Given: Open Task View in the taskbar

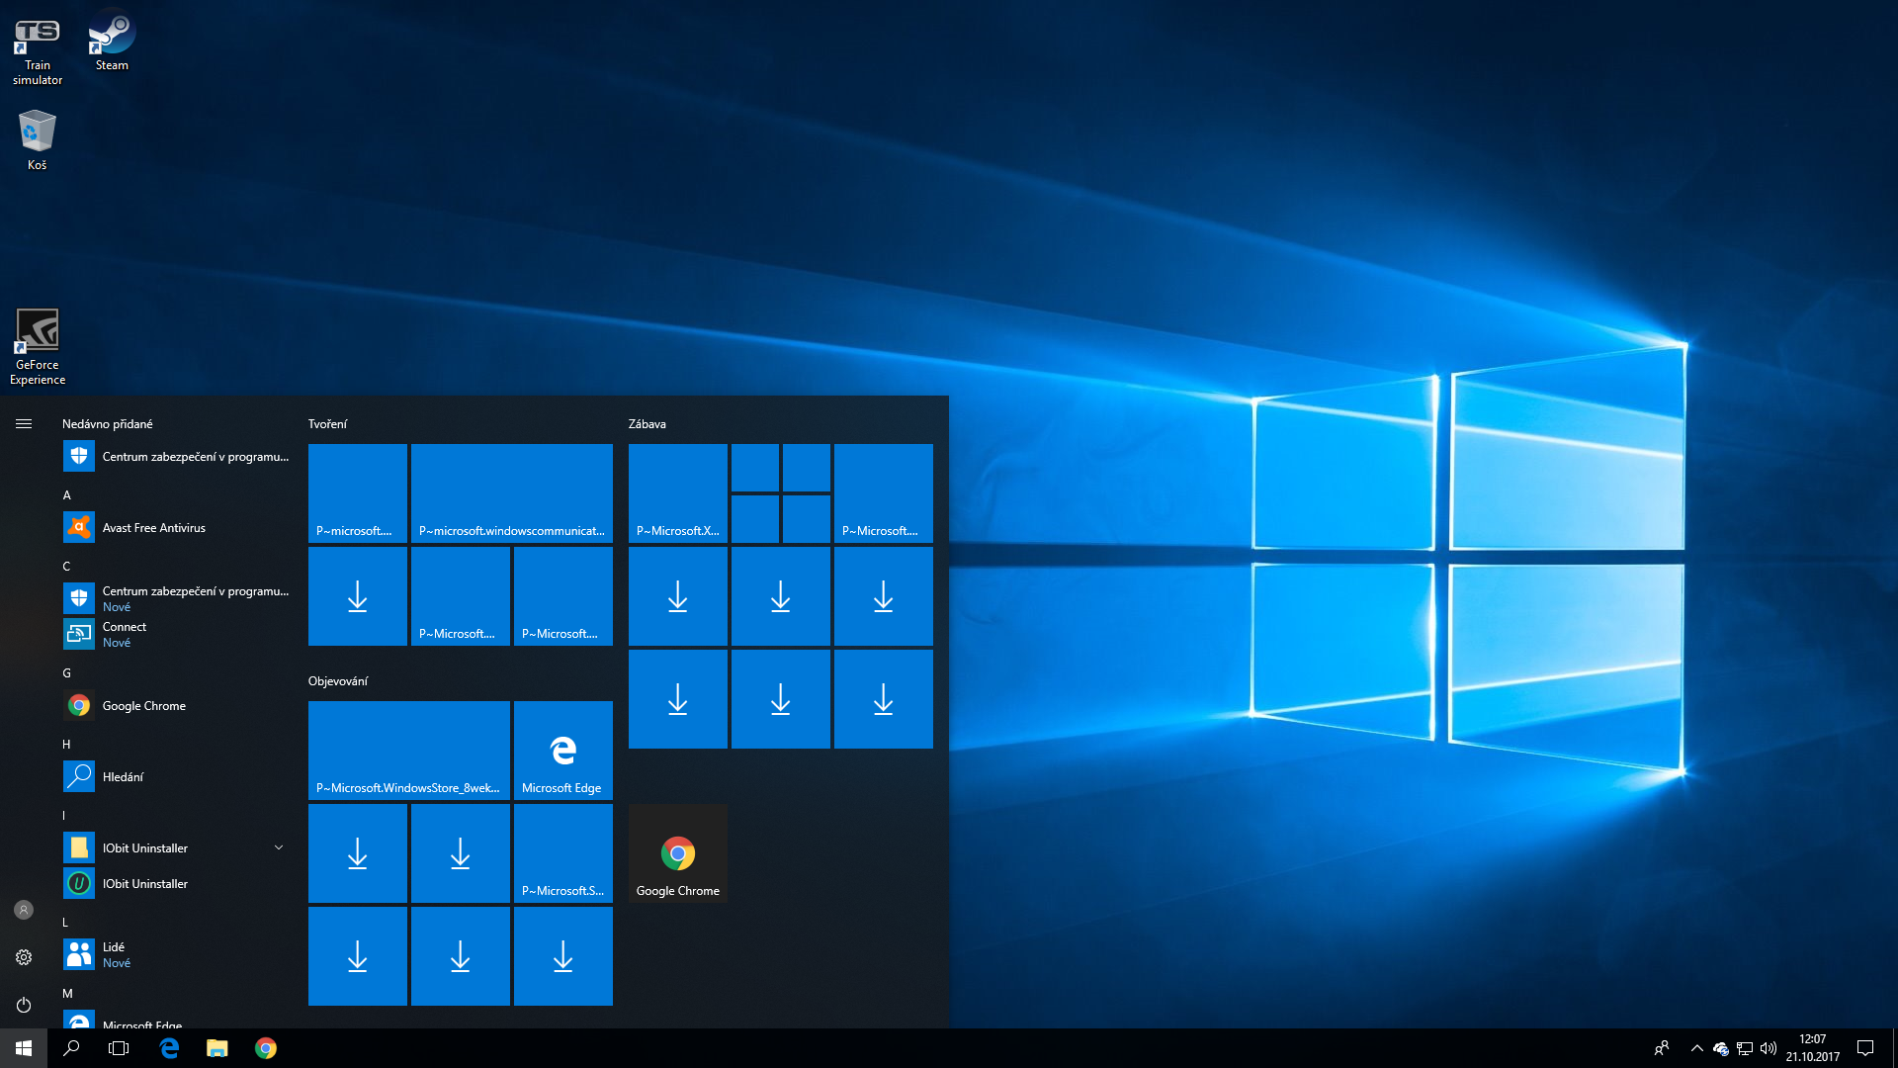Looking at the screenshot, I should (119, 1048).
